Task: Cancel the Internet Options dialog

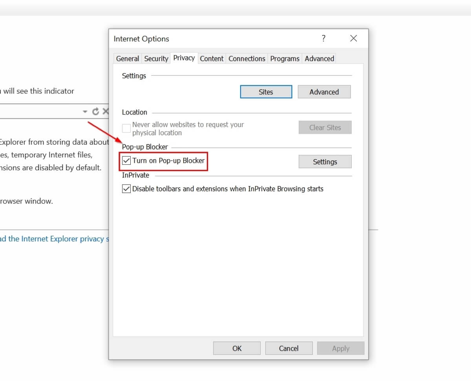Action: tap(289, 348)
